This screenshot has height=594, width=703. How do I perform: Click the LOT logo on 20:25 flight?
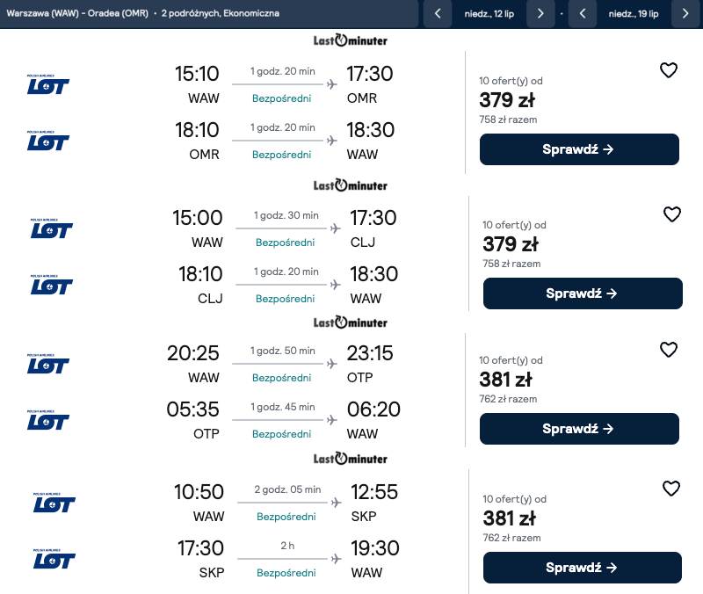click(48, 365)
